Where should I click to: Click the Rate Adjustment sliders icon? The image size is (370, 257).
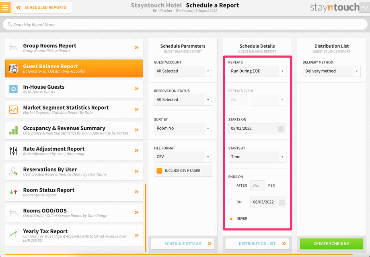point(13,151)
